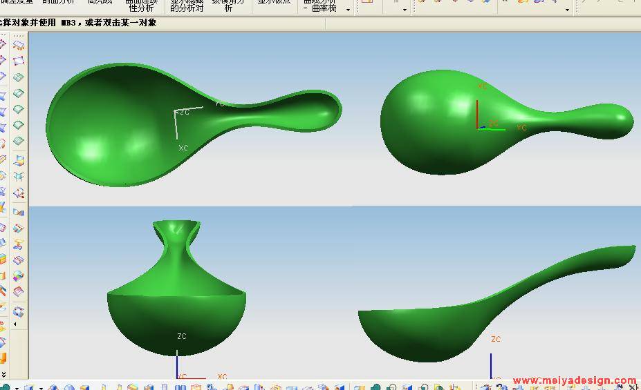Click the 曲面连续性分析 toolbar button
Screen dimensions: 641x390
click(141, 6)
